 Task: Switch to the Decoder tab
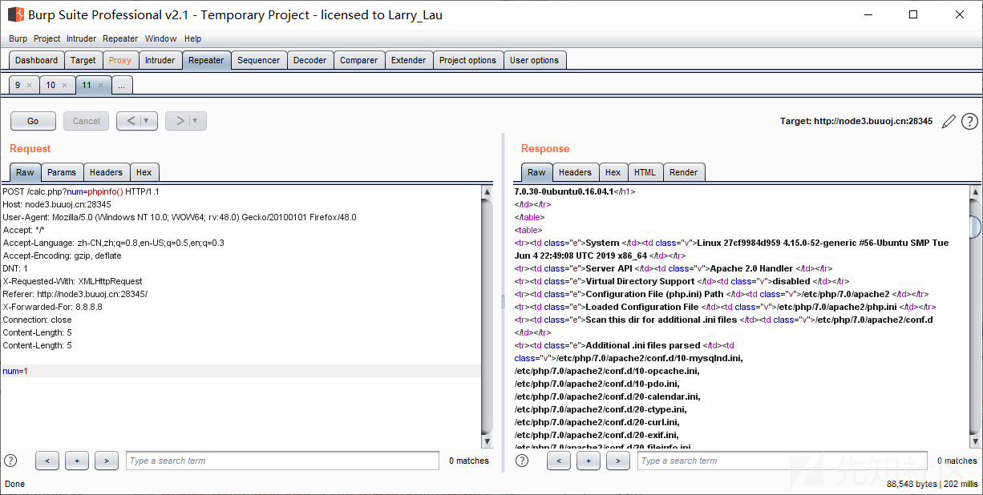tap(310, 60)
